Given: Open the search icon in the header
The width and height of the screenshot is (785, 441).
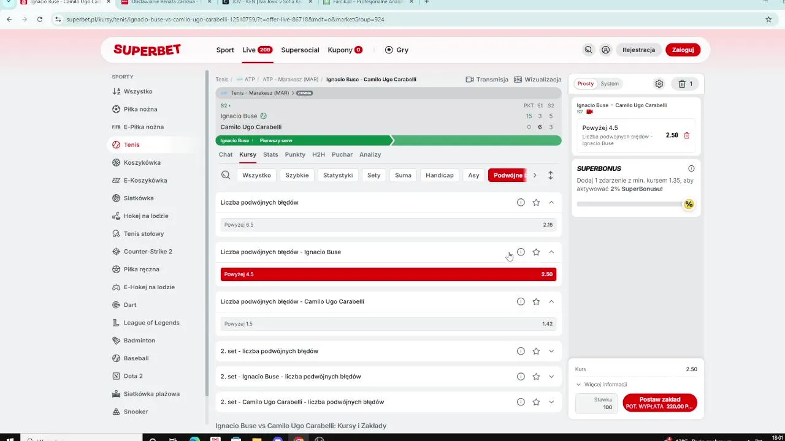Looking at the screenshot, I should pyautogui.click(x=588, y=50).
